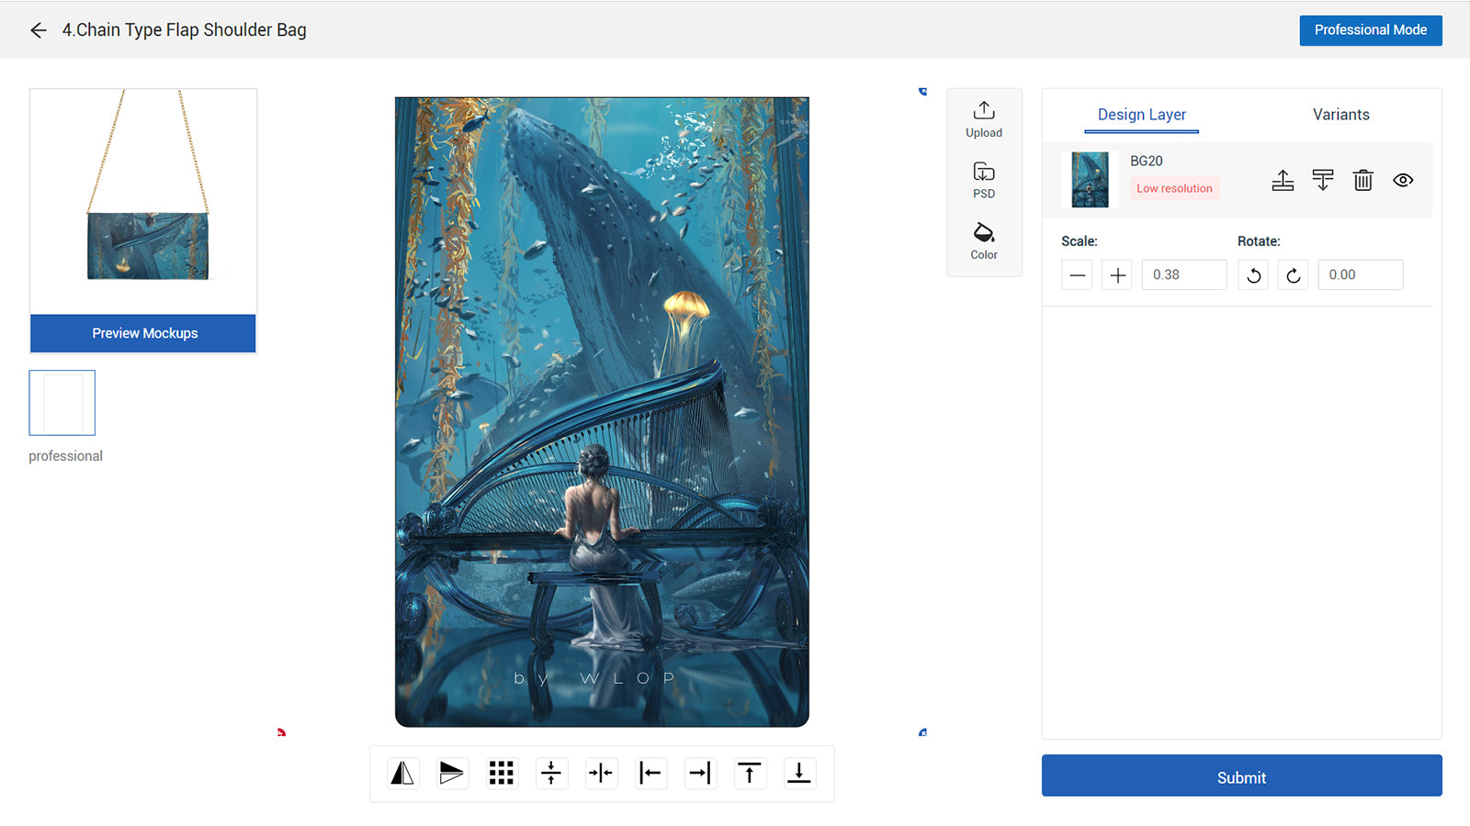The image size is (1470, 826).
Task: Move BG20 layer down in order
Action: tap(1323, 180)
